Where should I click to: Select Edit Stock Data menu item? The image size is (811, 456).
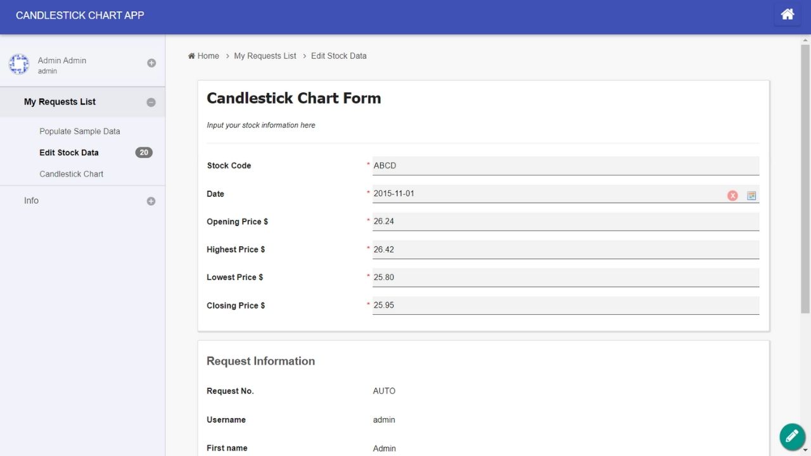pos(69,153)
